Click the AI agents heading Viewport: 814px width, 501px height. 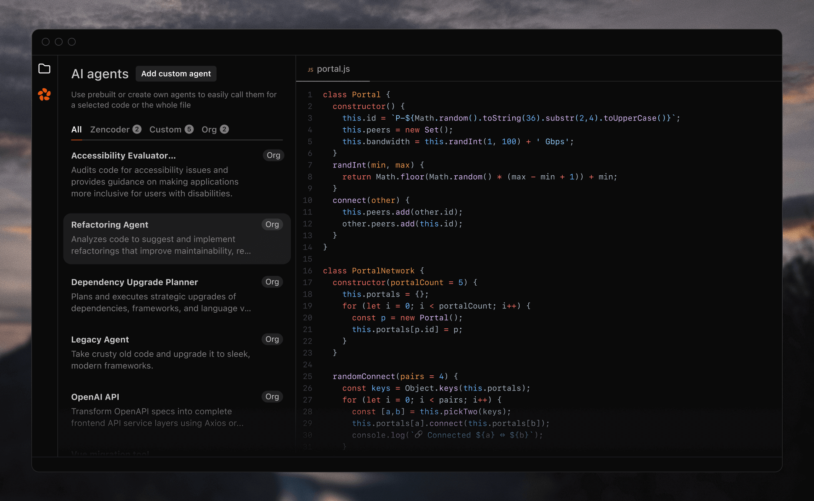(100, 74)
